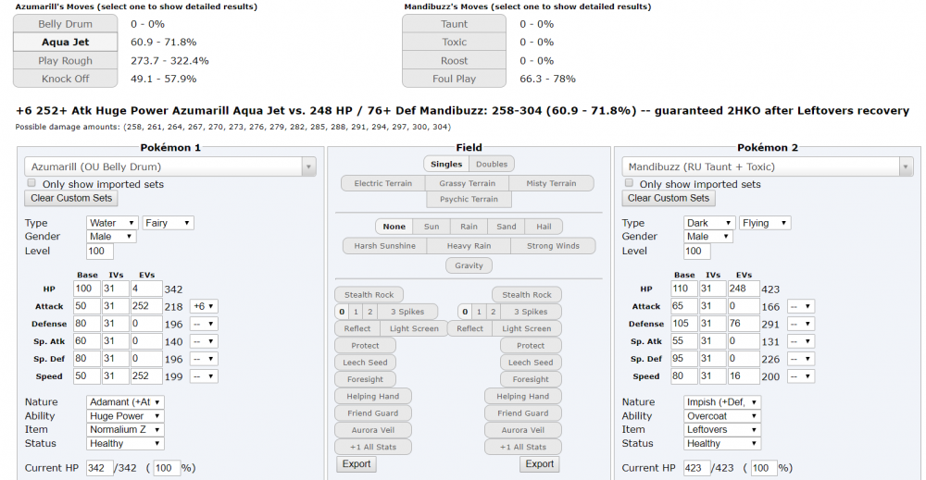Image resolution: width=926 pixels, height=480 pixels.
Task: Click Azumarill's Attack EVs field
Action: point(147,306)
